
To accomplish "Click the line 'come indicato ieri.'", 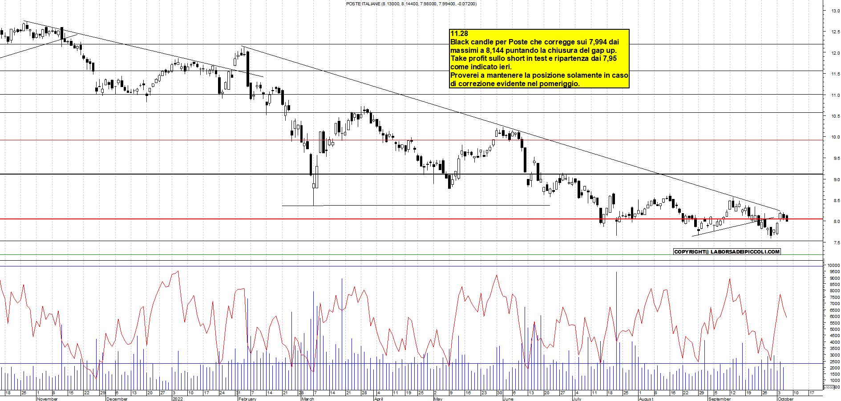I will coord(481,67).
